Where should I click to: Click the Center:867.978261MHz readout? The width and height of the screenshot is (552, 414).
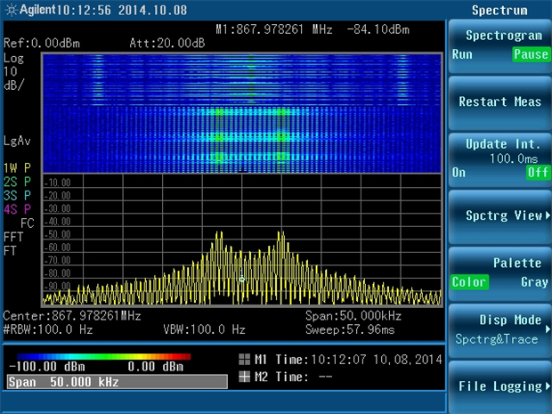click(72, 316)
